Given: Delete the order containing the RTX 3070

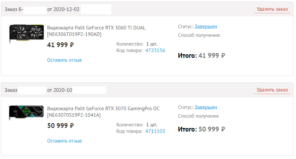Looking at the screenshot, I should [x=272, y=90].
